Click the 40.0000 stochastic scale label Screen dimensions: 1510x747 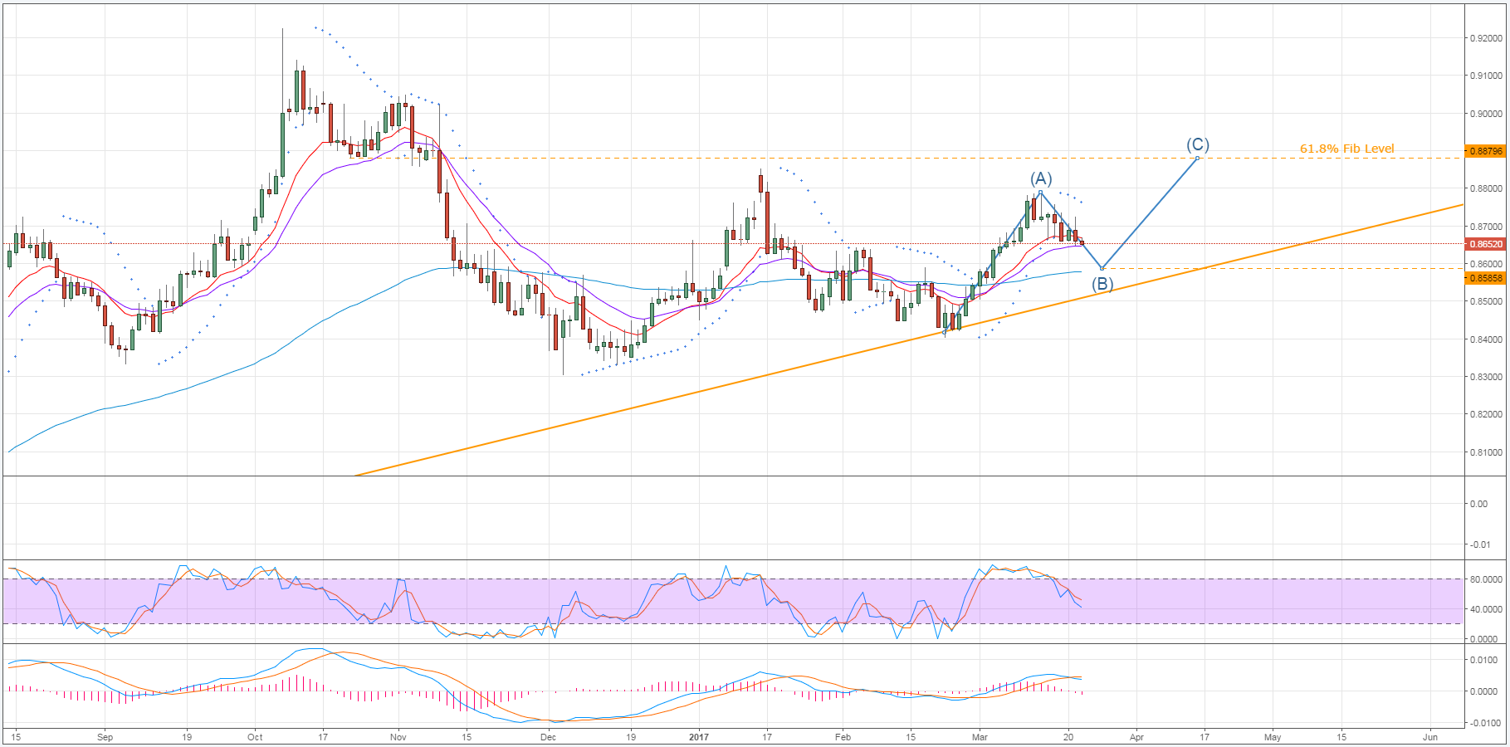(1486, 609)
